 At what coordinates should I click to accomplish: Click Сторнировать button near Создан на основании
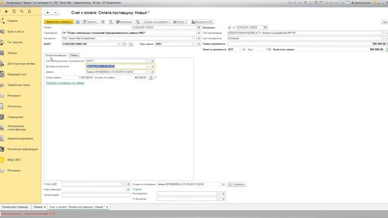coord(237,184)
